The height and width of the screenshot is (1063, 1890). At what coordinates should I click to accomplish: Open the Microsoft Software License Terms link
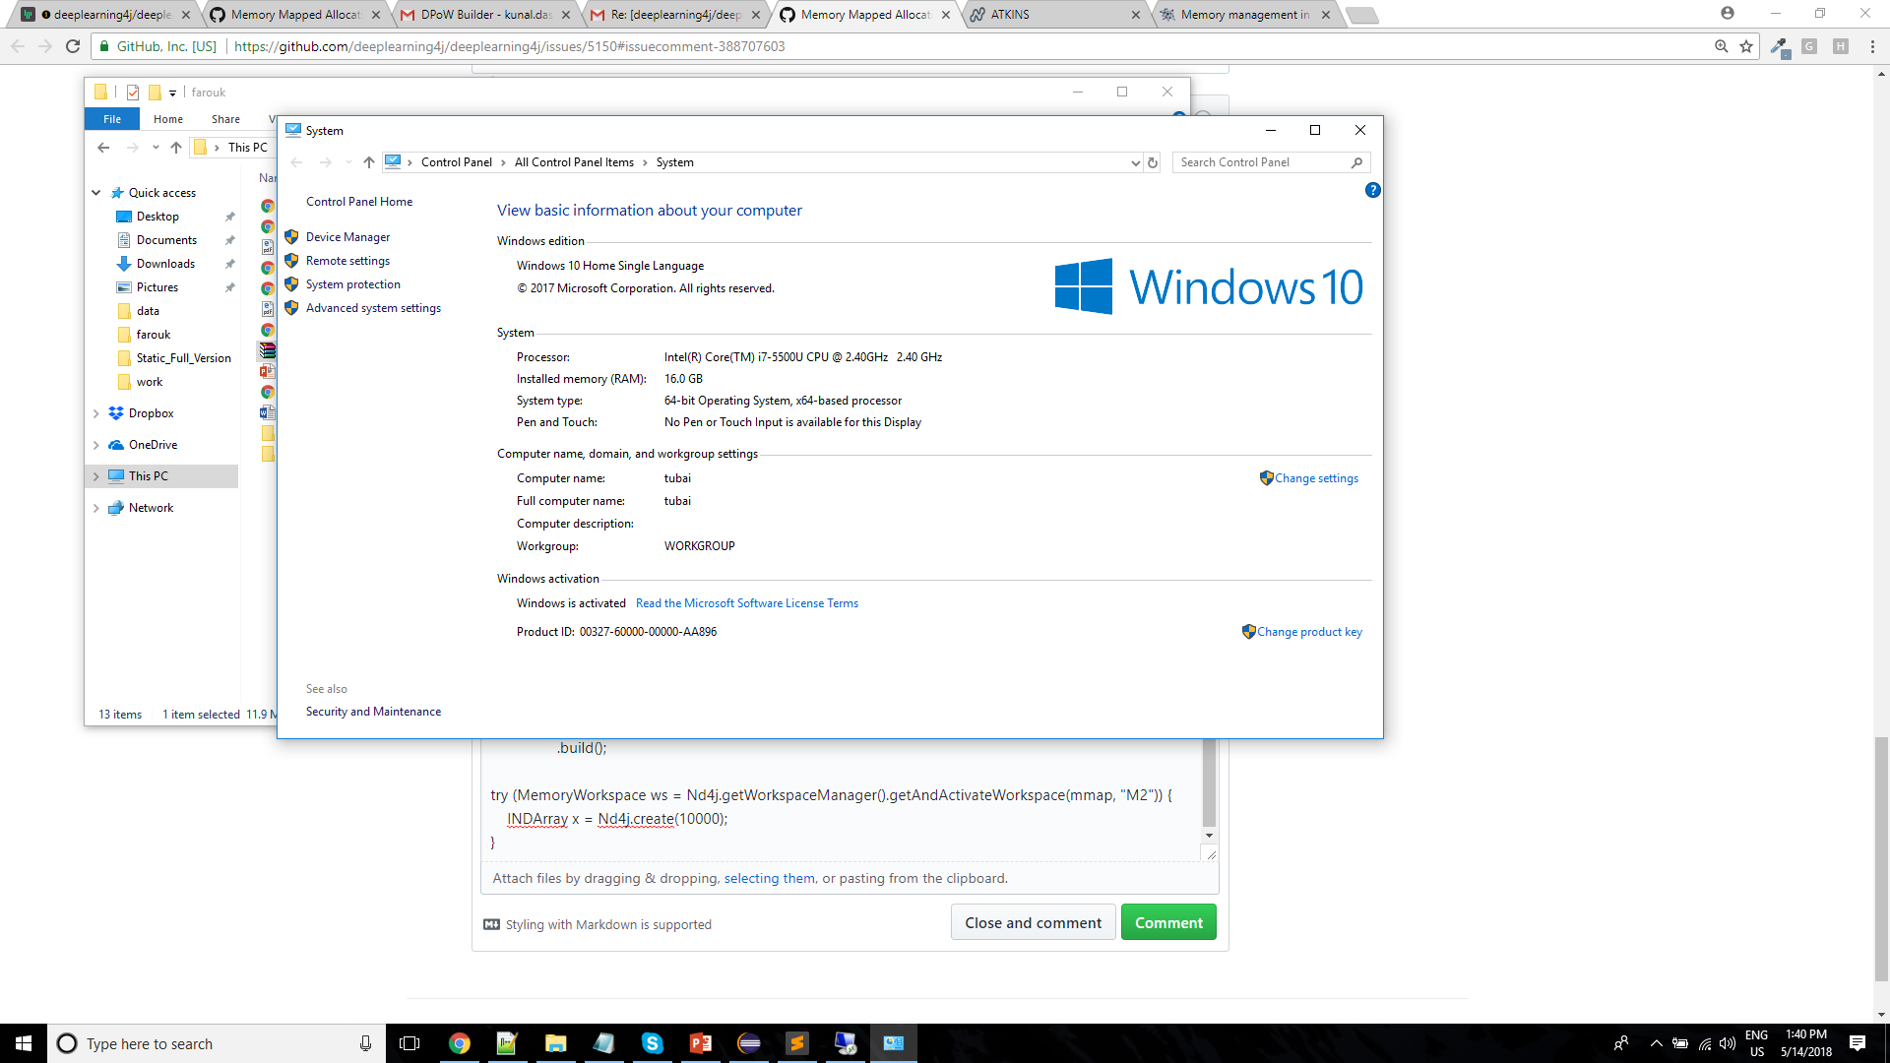coord(746,602)
